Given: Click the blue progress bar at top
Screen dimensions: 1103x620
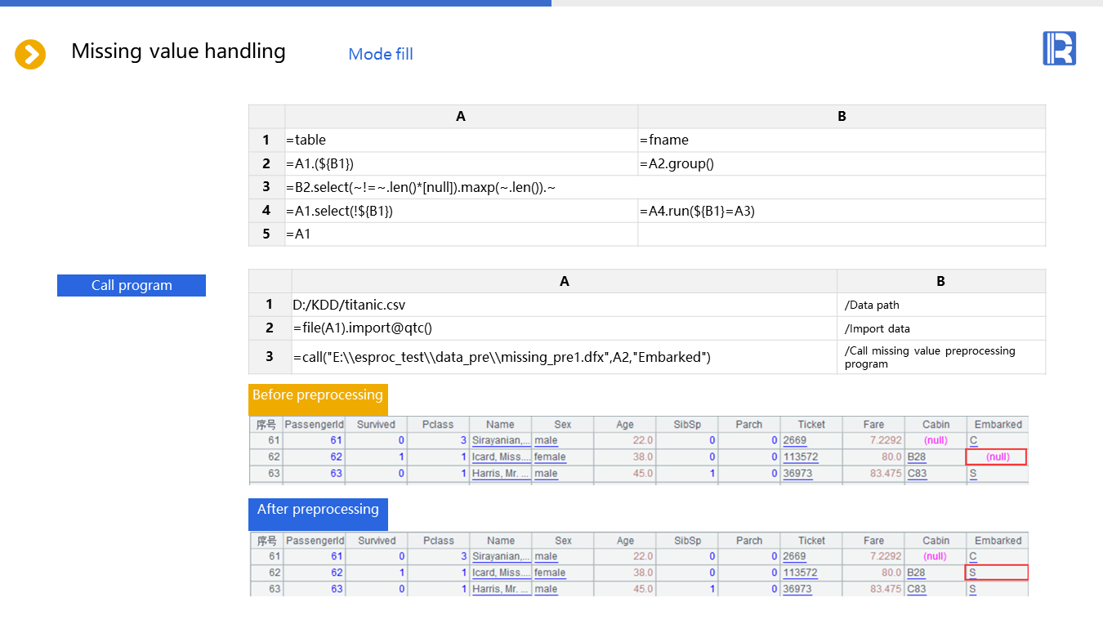Looking at the screenshot, I should point(275,3).
